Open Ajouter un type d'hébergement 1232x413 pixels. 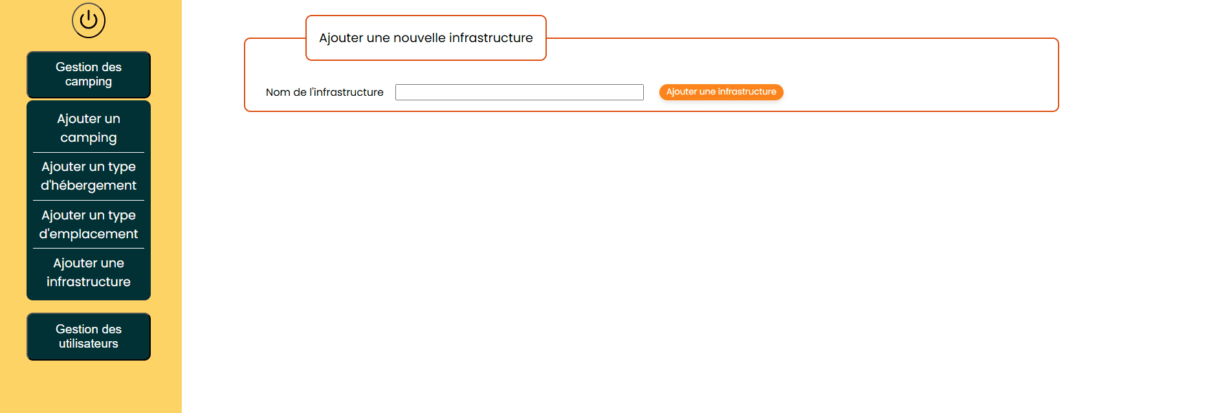89,176
